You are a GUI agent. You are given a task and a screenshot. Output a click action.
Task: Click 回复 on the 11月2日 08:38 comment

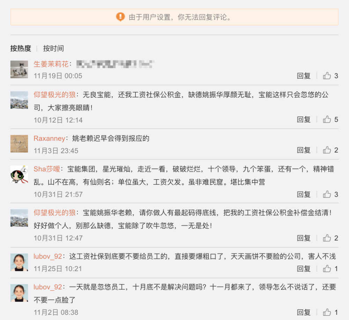[x=304, y=312]
